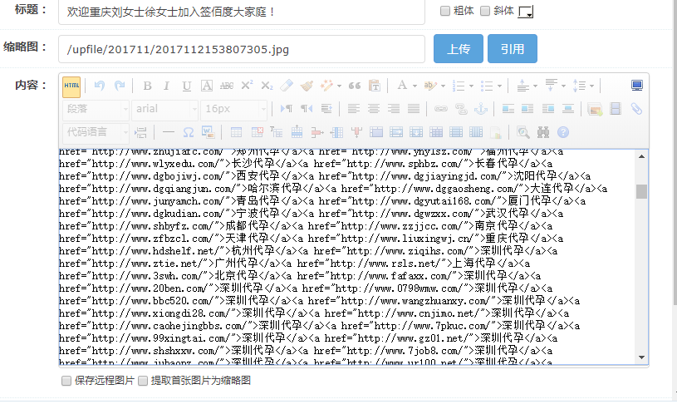This screenshot has width=677, height=409.
Task: Click the auto-typeset magic wand icon
Action: click(x=326, y=86)
